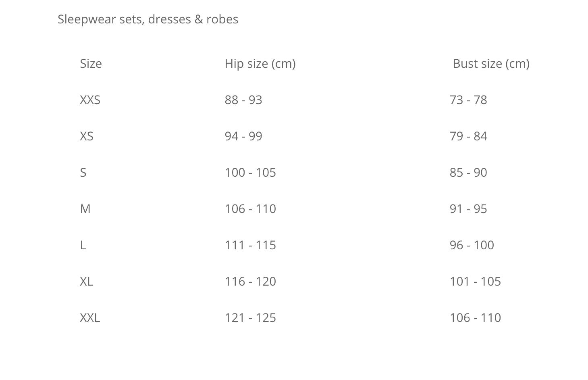Select bust size value '85 - 90'
Screen dimensions: 588x380
(468, 173)
